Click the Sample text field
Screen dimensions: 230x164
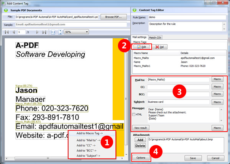71,24
